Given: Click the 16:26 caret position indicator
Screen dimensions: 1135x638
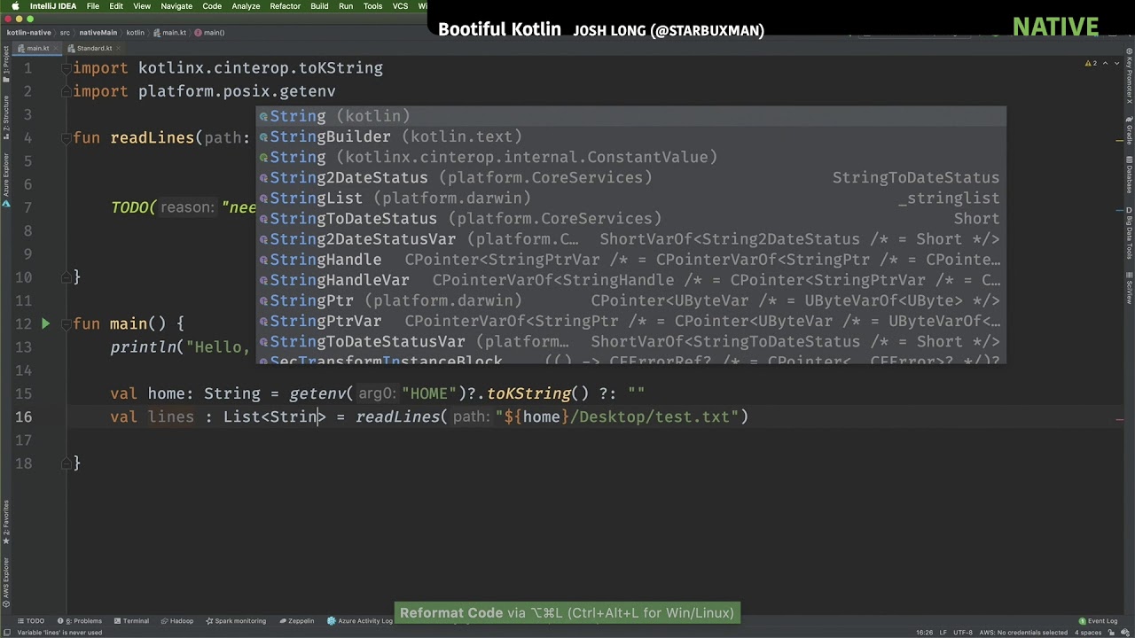Looking at the screenshot, I should [924, 633].
